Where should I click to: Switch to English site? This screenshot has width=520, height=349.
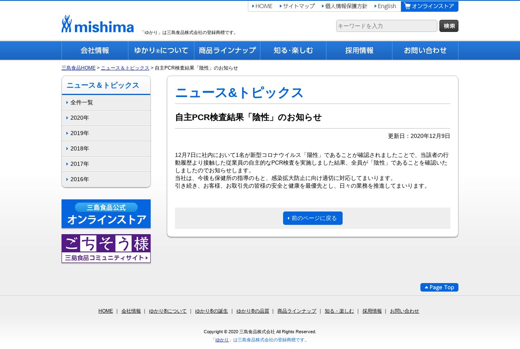(x=385, y=6)
